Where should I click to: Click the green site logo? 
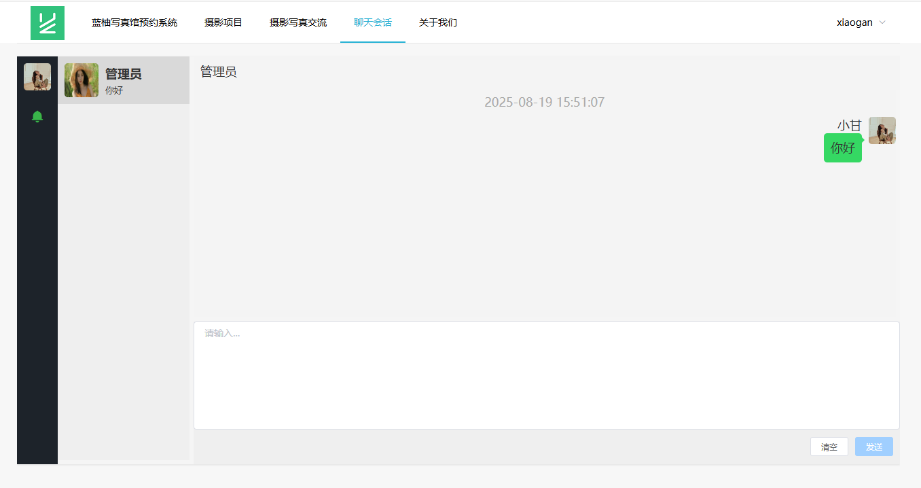point(48,23)
